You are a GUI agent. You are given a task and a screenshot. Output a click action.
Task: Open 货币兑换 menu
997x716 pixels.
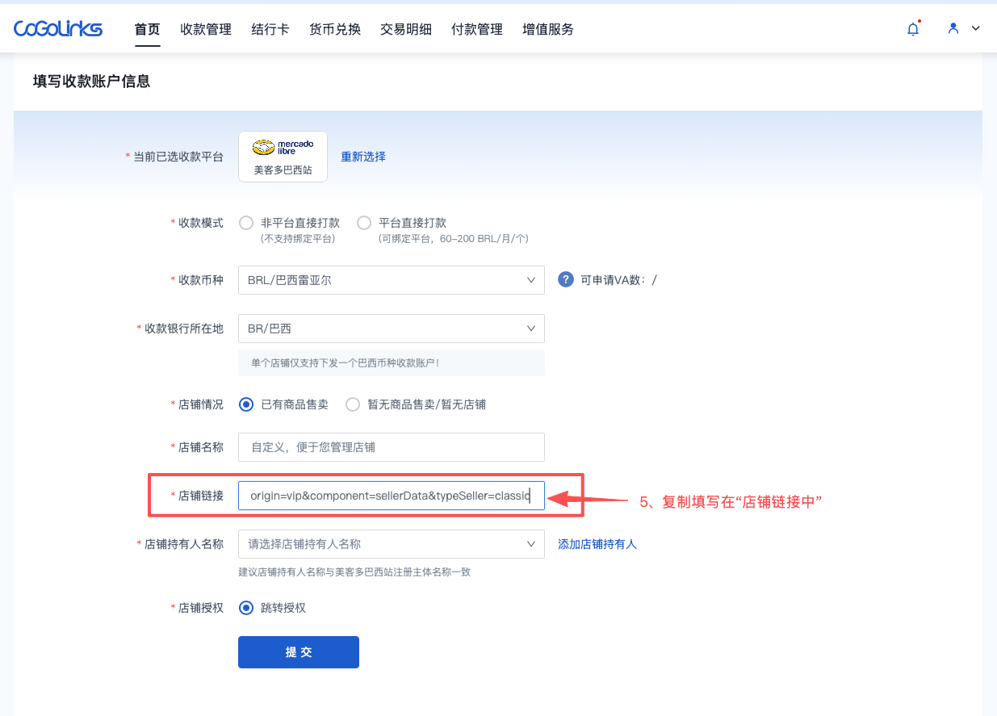pyautogui.click(x=335, y=29)
